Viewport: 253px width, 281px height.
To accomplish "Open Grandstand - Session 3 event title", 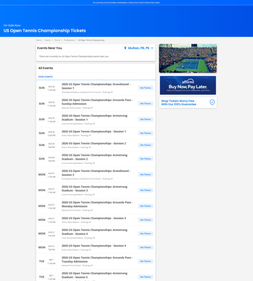I will coord(96,173).
